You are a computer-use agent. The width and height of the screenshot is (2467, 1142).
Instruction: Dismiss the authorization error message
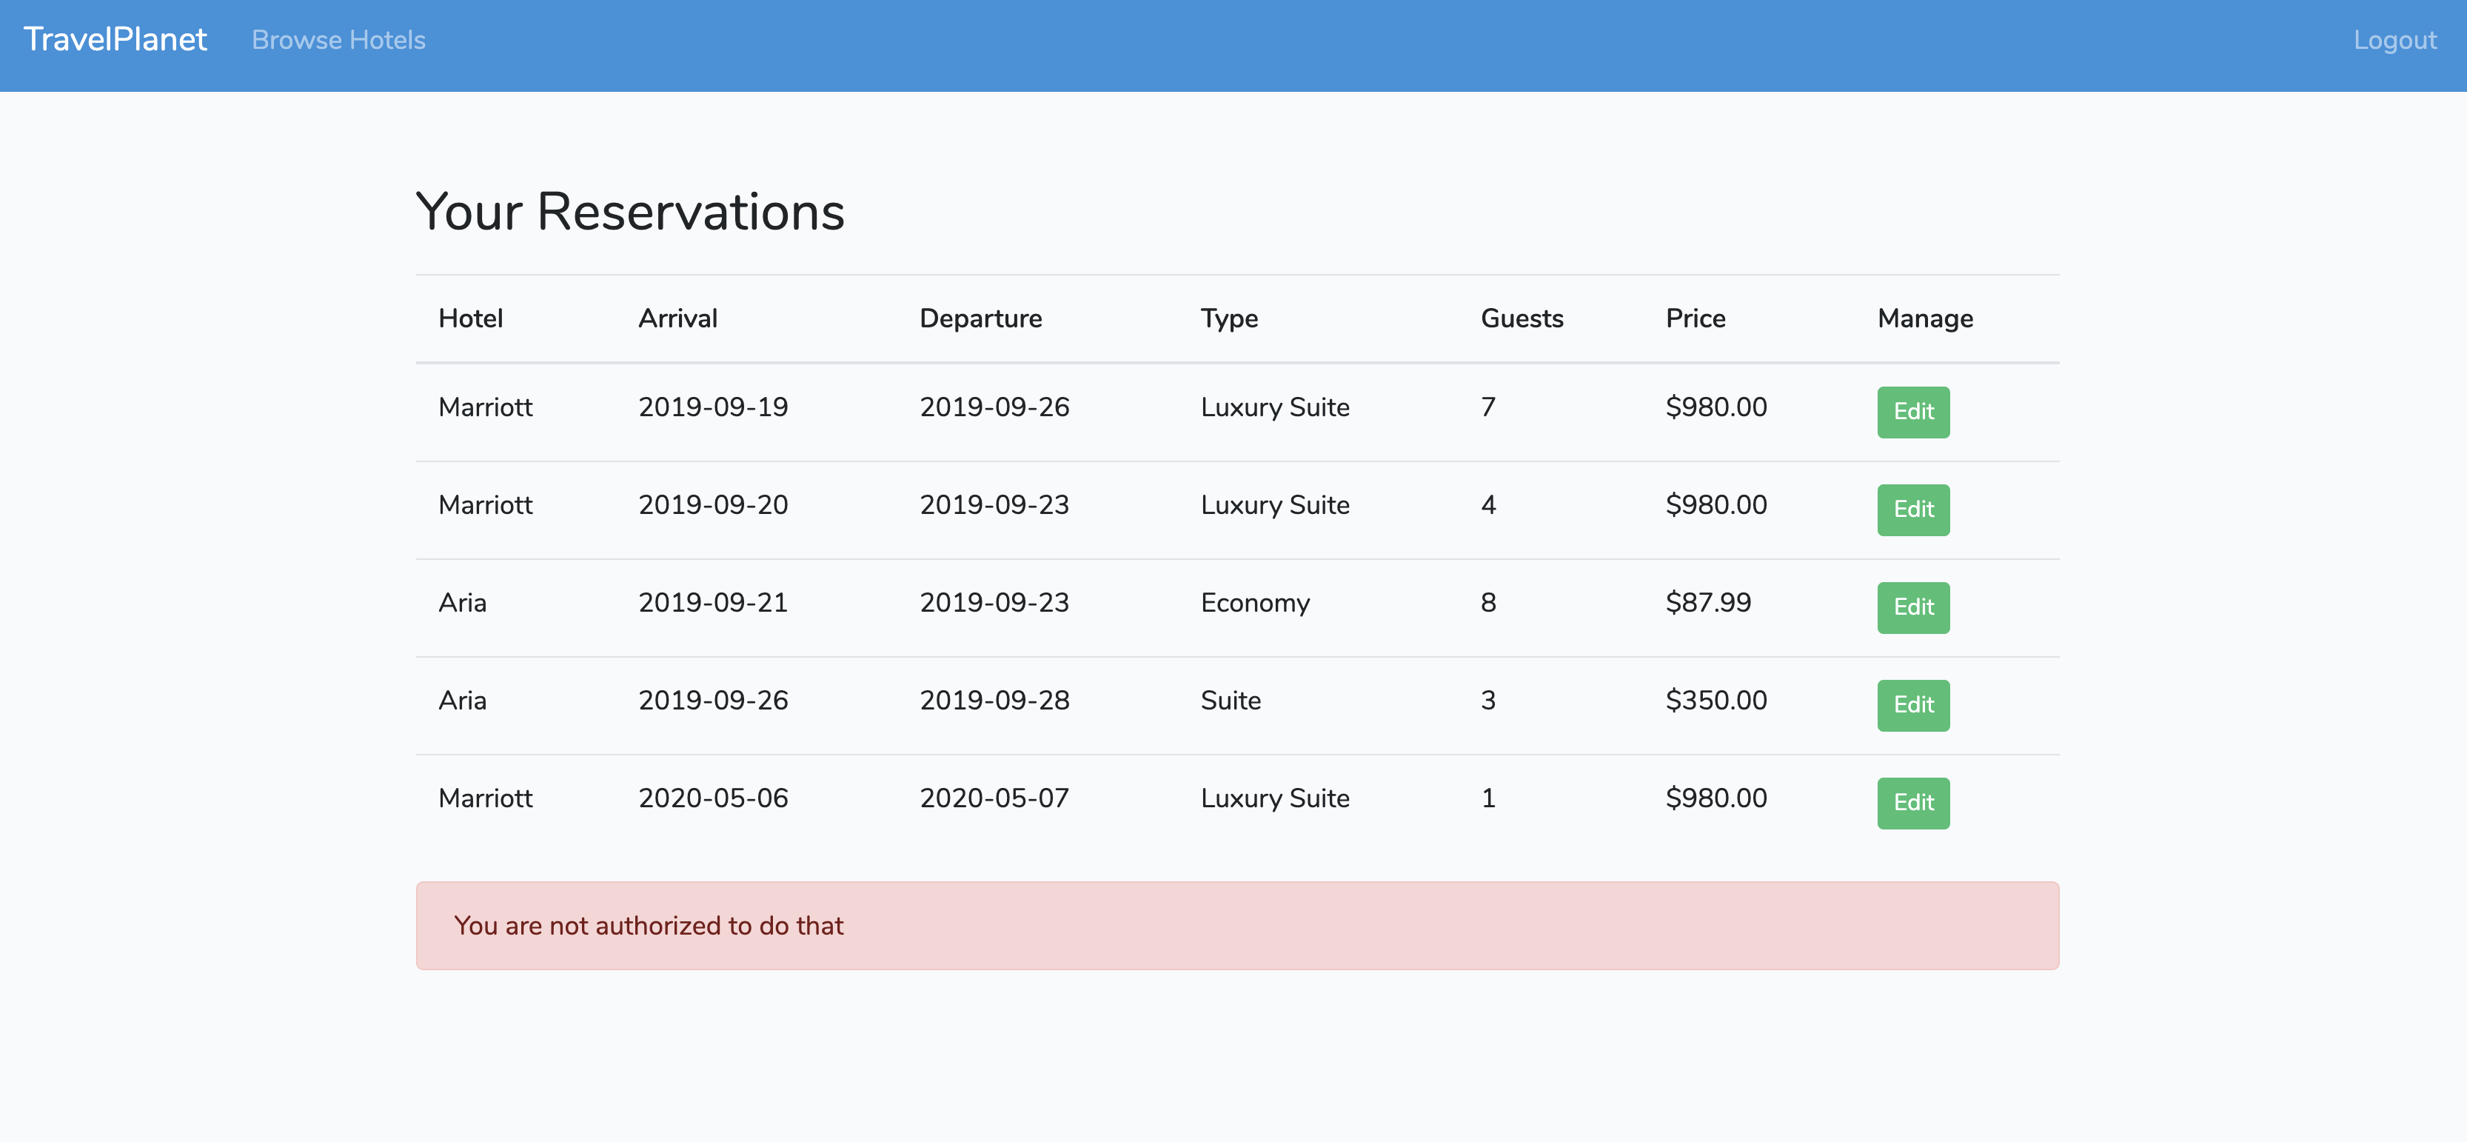click(x=1237, y=924)
